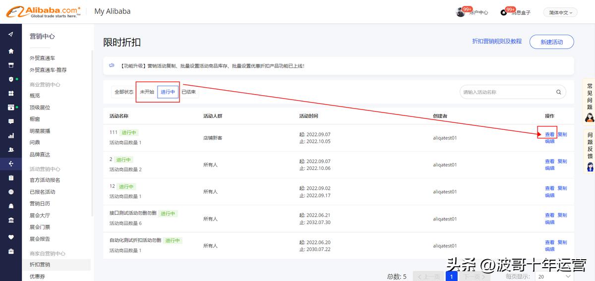Open the chat bubble icon in the sidebar
Screen dimensions: 595x281
(x=11, y=121)
